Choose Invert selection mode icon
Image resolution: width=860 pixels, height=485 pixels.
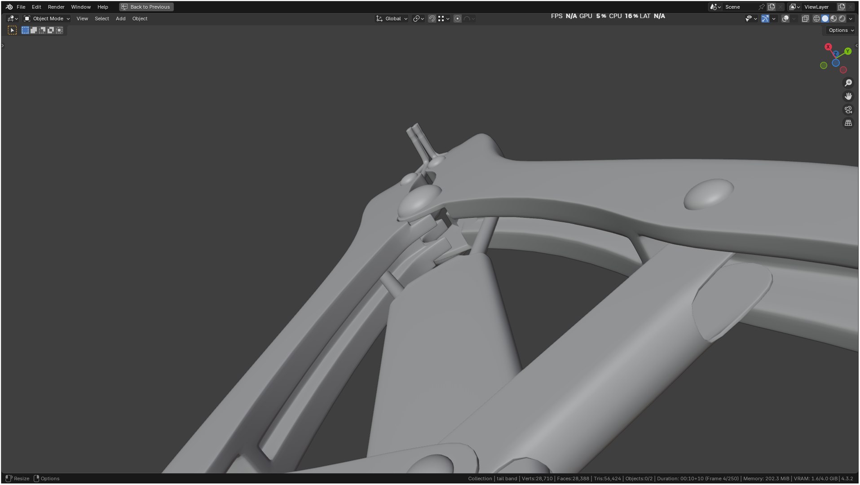tap(51, 30)
